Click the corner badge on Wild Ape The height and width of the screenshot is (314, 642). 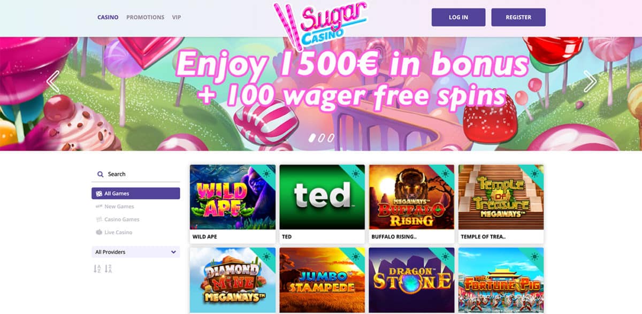coord(266,173)
